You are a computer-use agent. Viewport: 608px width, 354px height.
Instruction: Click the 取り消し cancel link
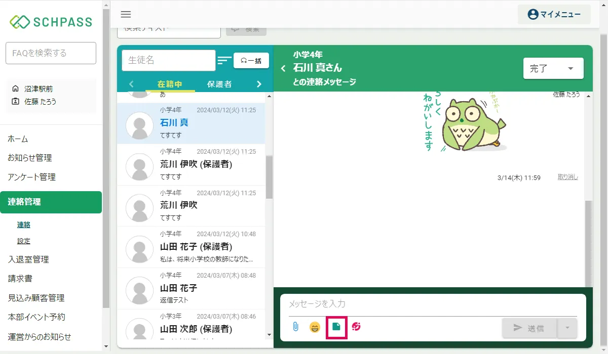[568, 178]
